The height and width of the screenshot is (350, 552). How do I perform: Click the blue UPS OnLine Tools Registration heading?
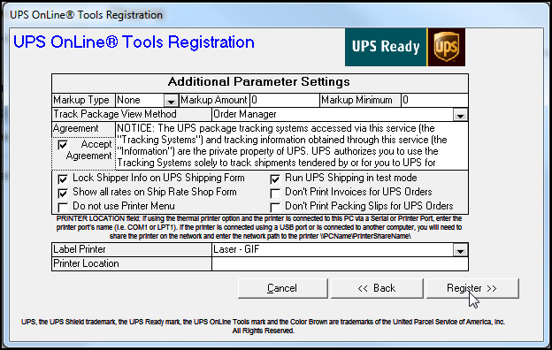click(134, 42)
